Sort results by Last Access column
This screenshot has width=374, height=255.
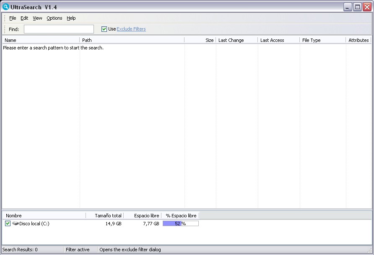(x=278, y=40)
